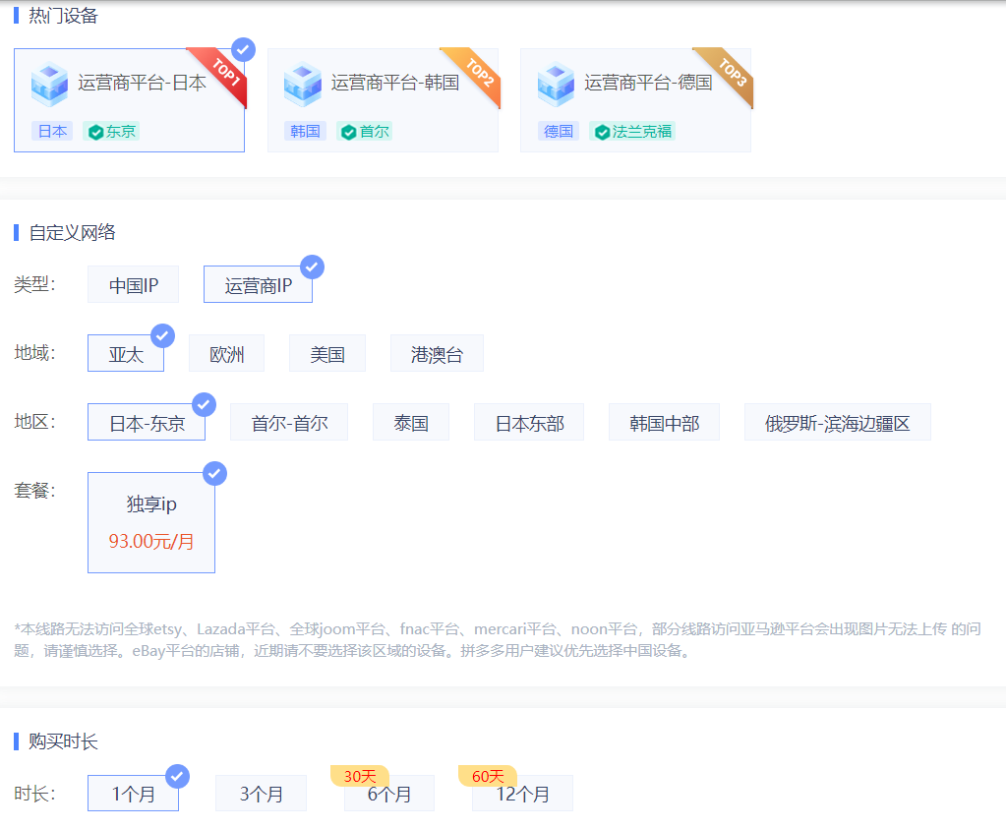Click the checkmark badge on 独享ip package
The height and width of the screenshot is (829, 1006).
tap(214, 474)
